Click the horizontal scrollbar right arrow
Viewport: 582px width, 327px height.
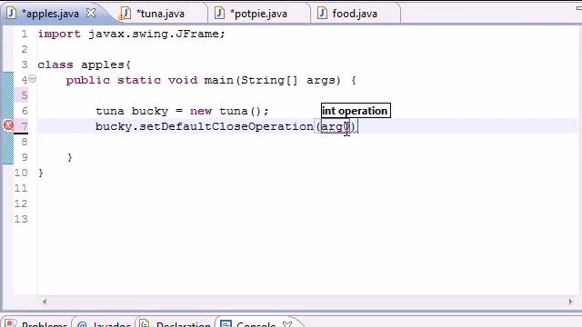570,302
